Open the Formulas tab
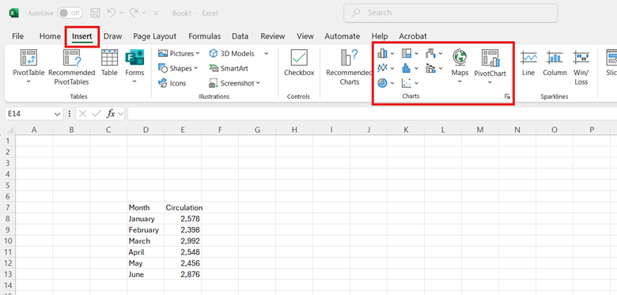The height and width of the screenshot is (295, 617). 205,36
